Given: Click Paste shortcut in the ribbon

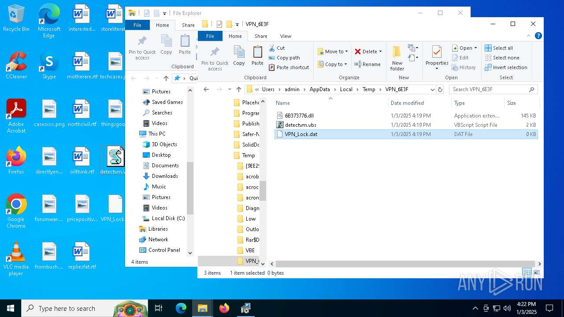Looking at the screenshot, I should [x=289, y=67].
